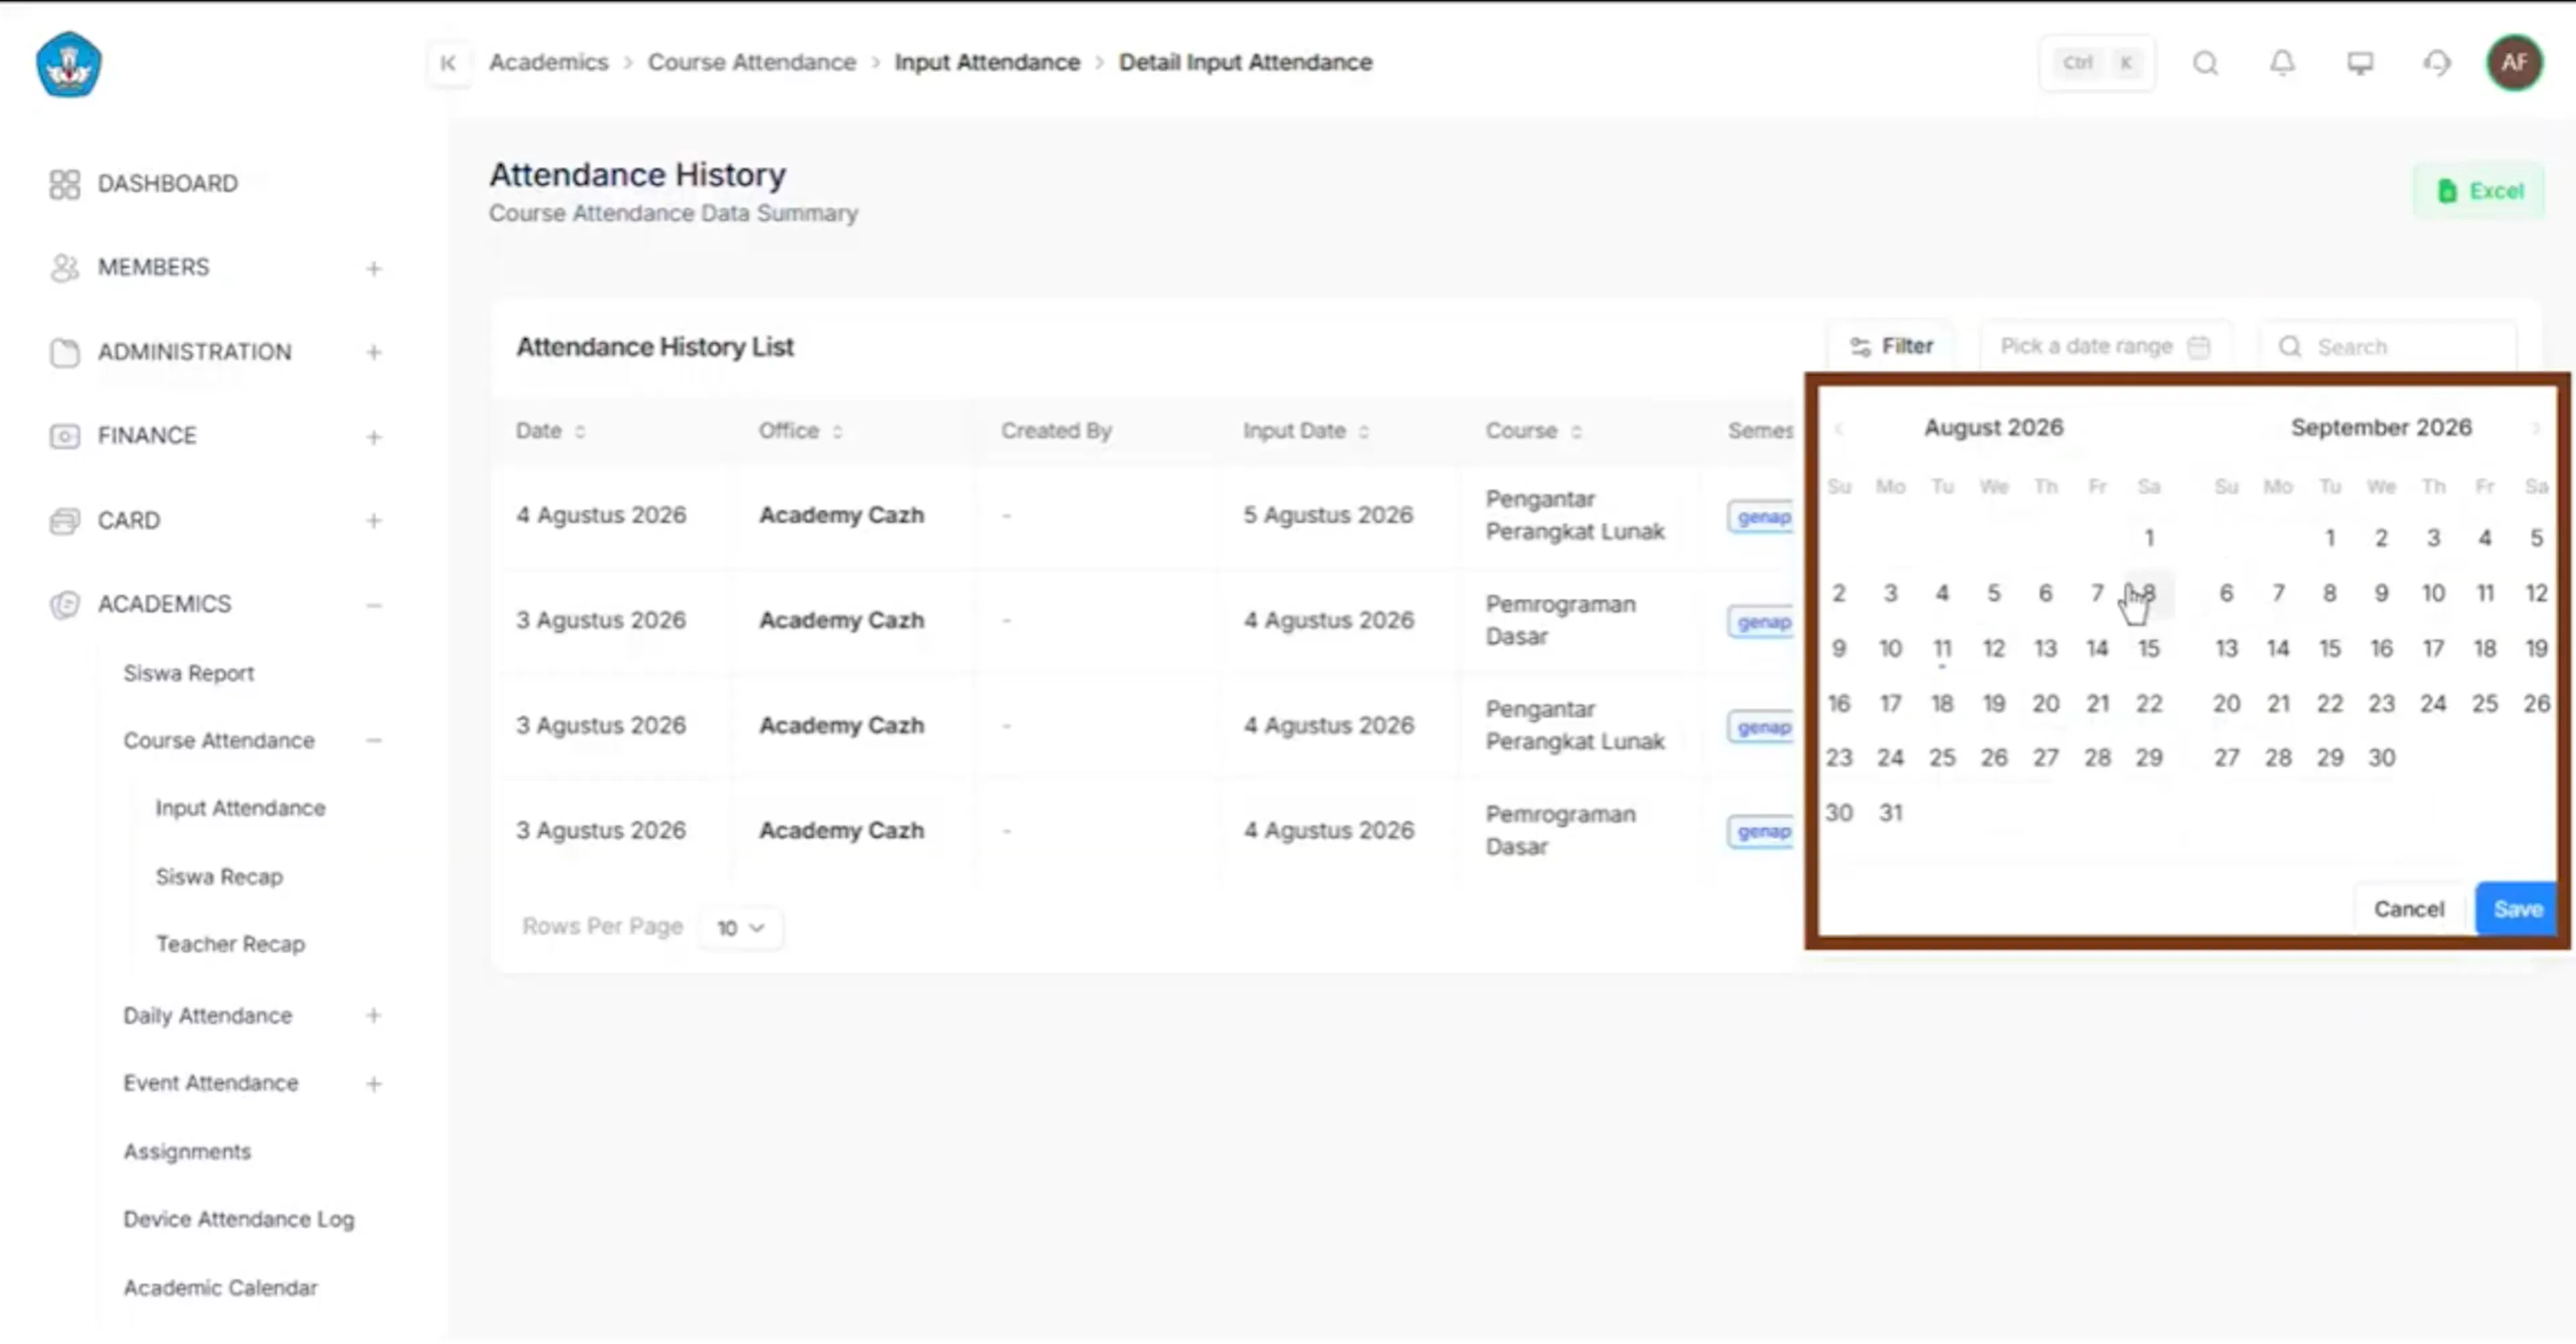The height and width of the screenshot is (1344, 2576).
Task: Select August 1 in the calendar
Action: point(2148,539)
